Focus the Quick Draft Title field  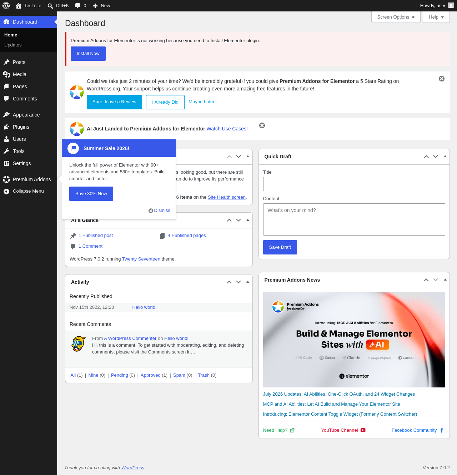click(354, 184)
